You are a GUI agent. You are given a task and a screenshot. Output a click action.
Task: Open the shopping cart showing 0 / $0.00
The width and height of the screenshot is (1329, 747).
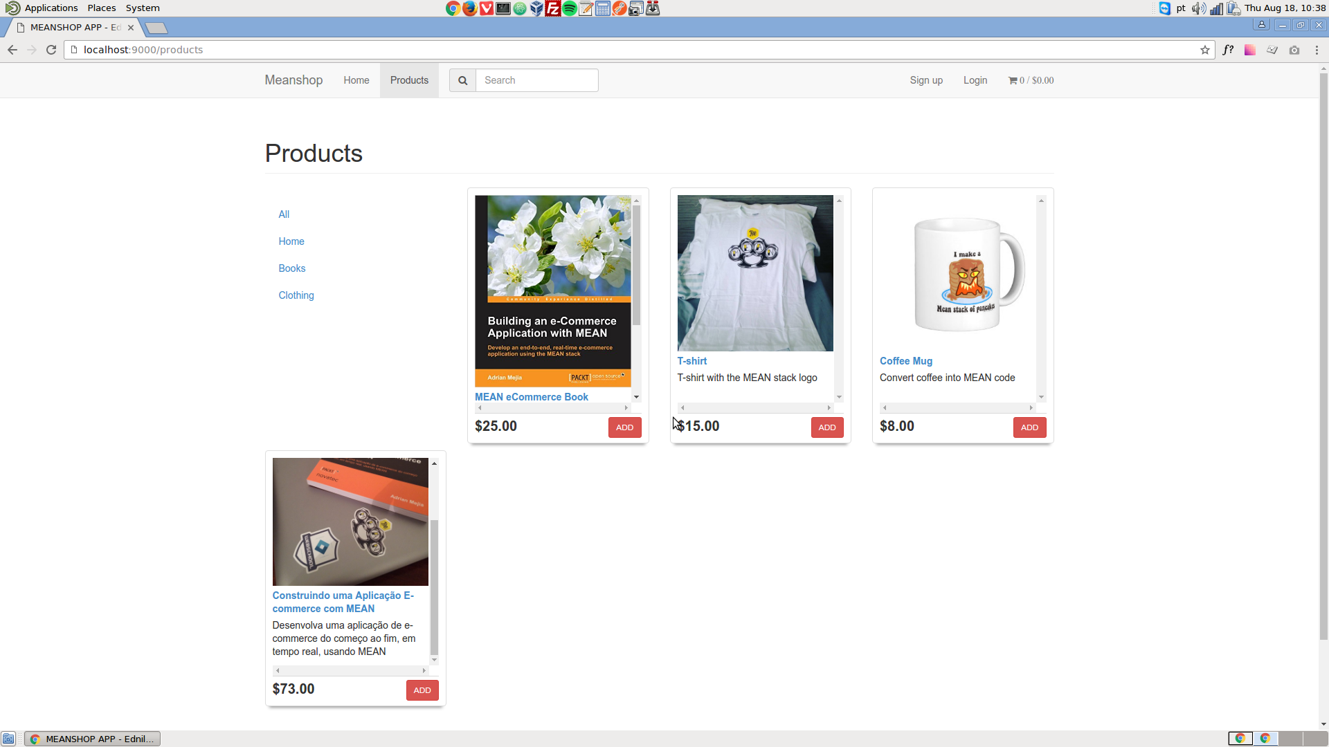coord(1031,80)
